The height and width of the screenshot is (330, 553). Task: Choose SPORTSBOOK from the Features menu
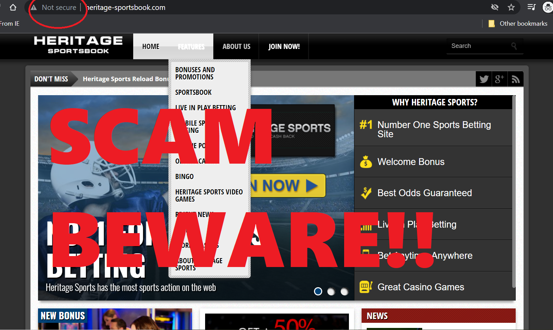click(x=193, y=92)
